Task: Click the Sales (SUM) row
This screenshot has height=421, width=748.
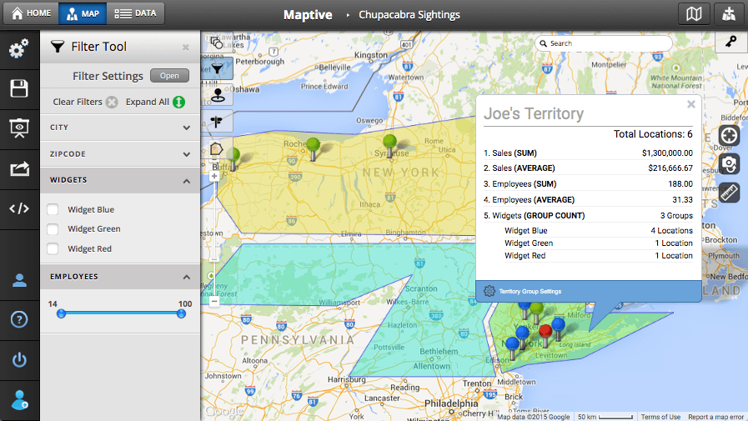Action: [x=588, y=153]
